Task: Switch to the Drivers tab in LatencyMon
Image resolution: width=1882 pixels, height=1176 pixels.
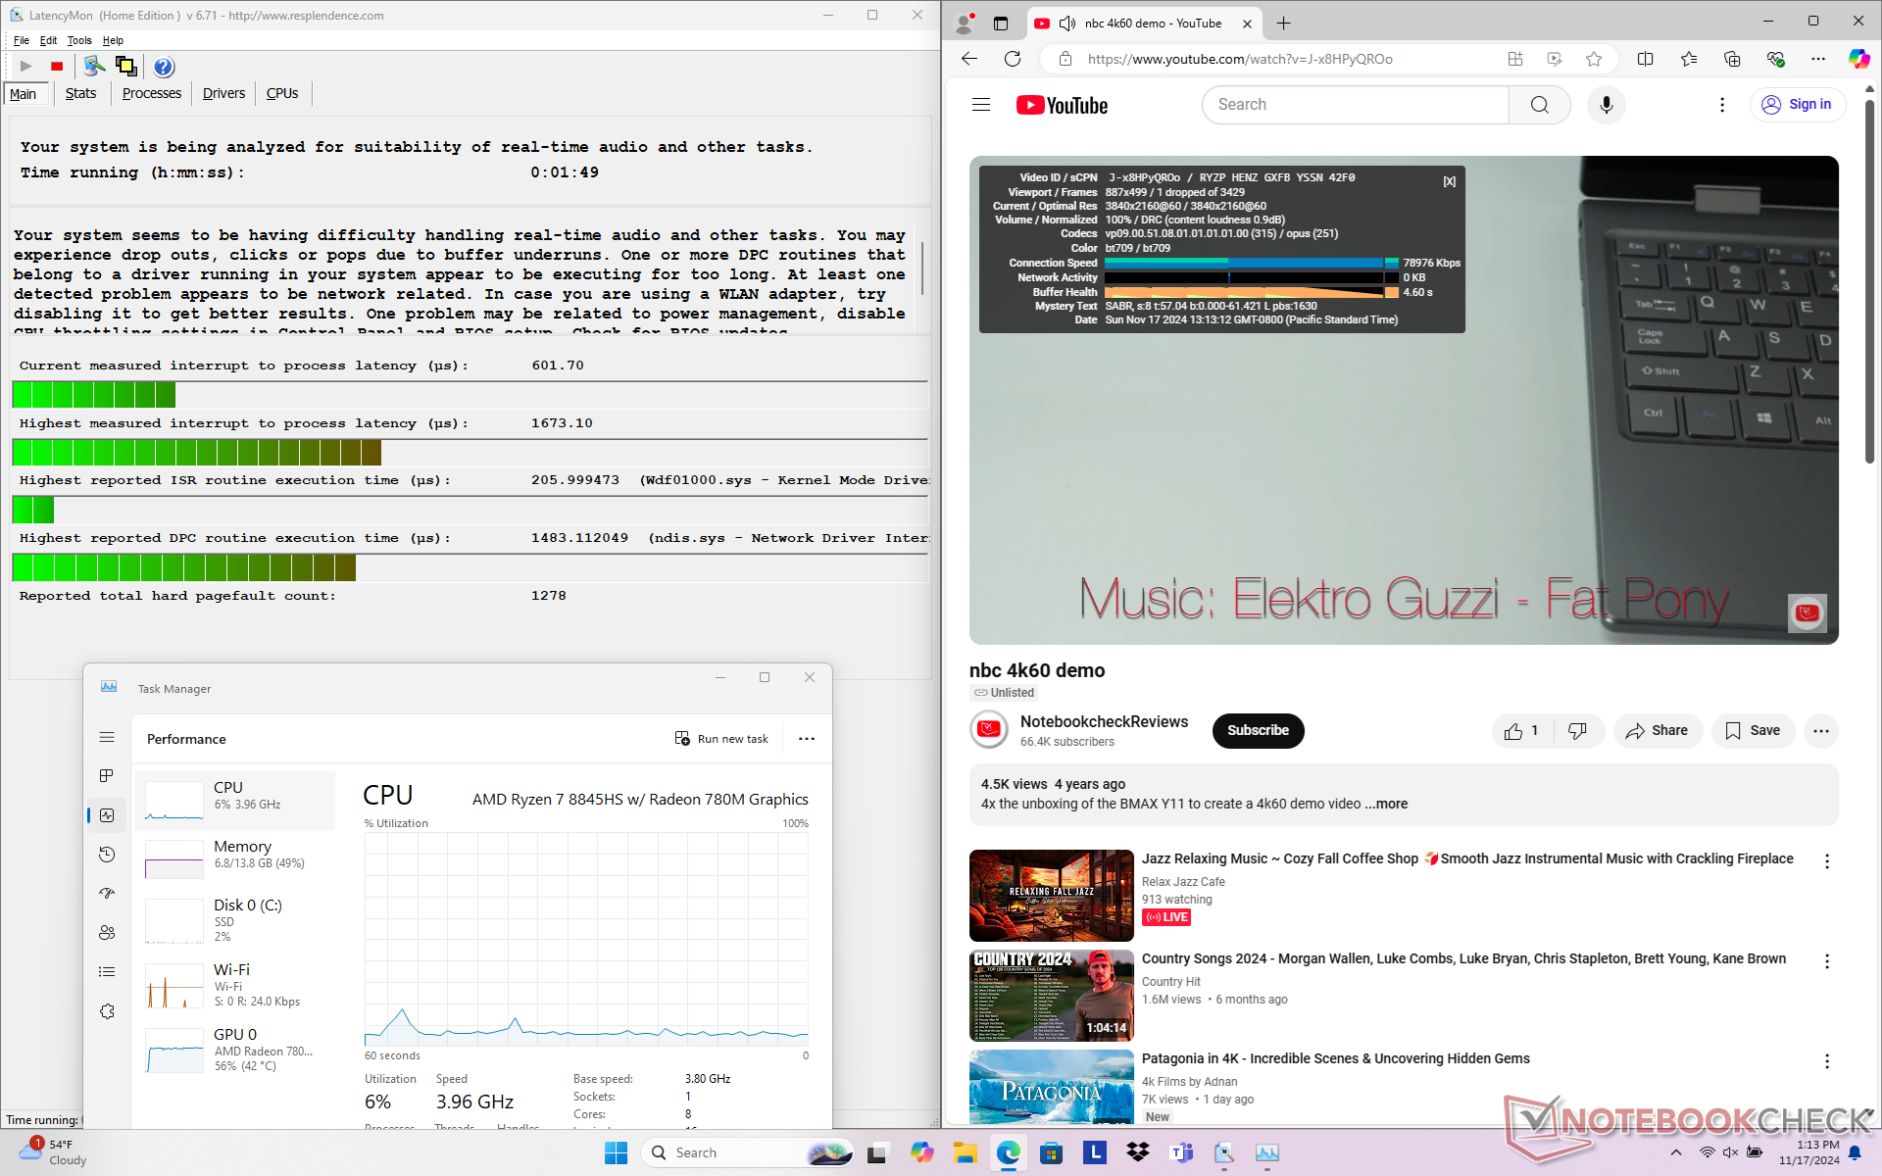Action: (223, 93)
